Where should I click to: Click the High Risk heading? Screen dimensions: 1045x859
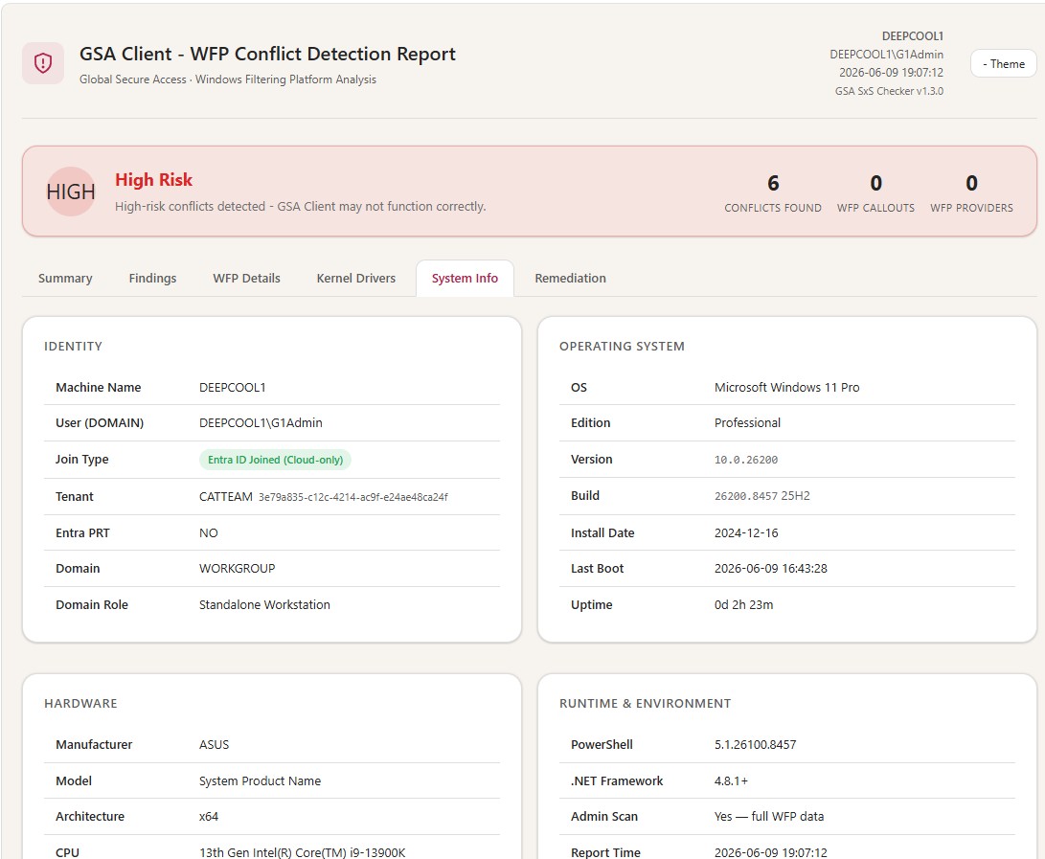point(154,180)
